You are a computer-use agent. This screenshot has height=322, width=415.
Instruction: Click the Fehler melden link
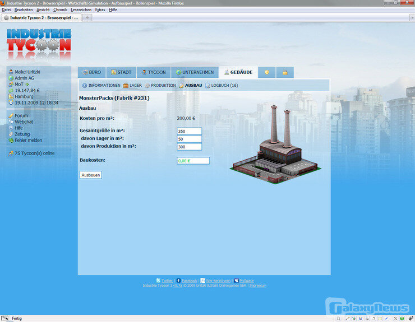coord(28,140)
